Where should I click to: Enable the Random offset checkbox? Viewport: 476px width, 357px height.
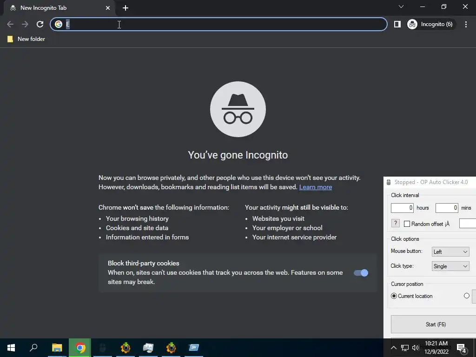click(407, 224)
